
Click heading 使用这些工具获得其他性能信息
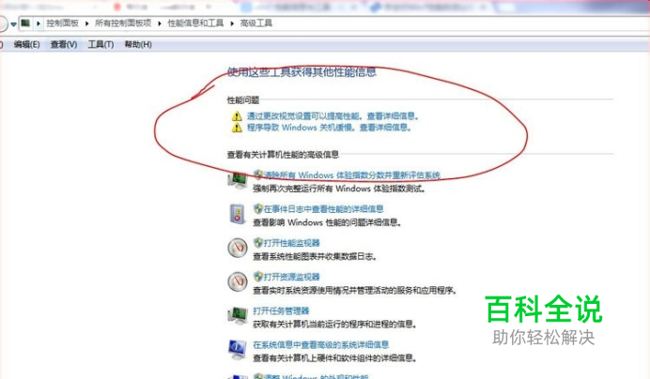pos(302,72)
